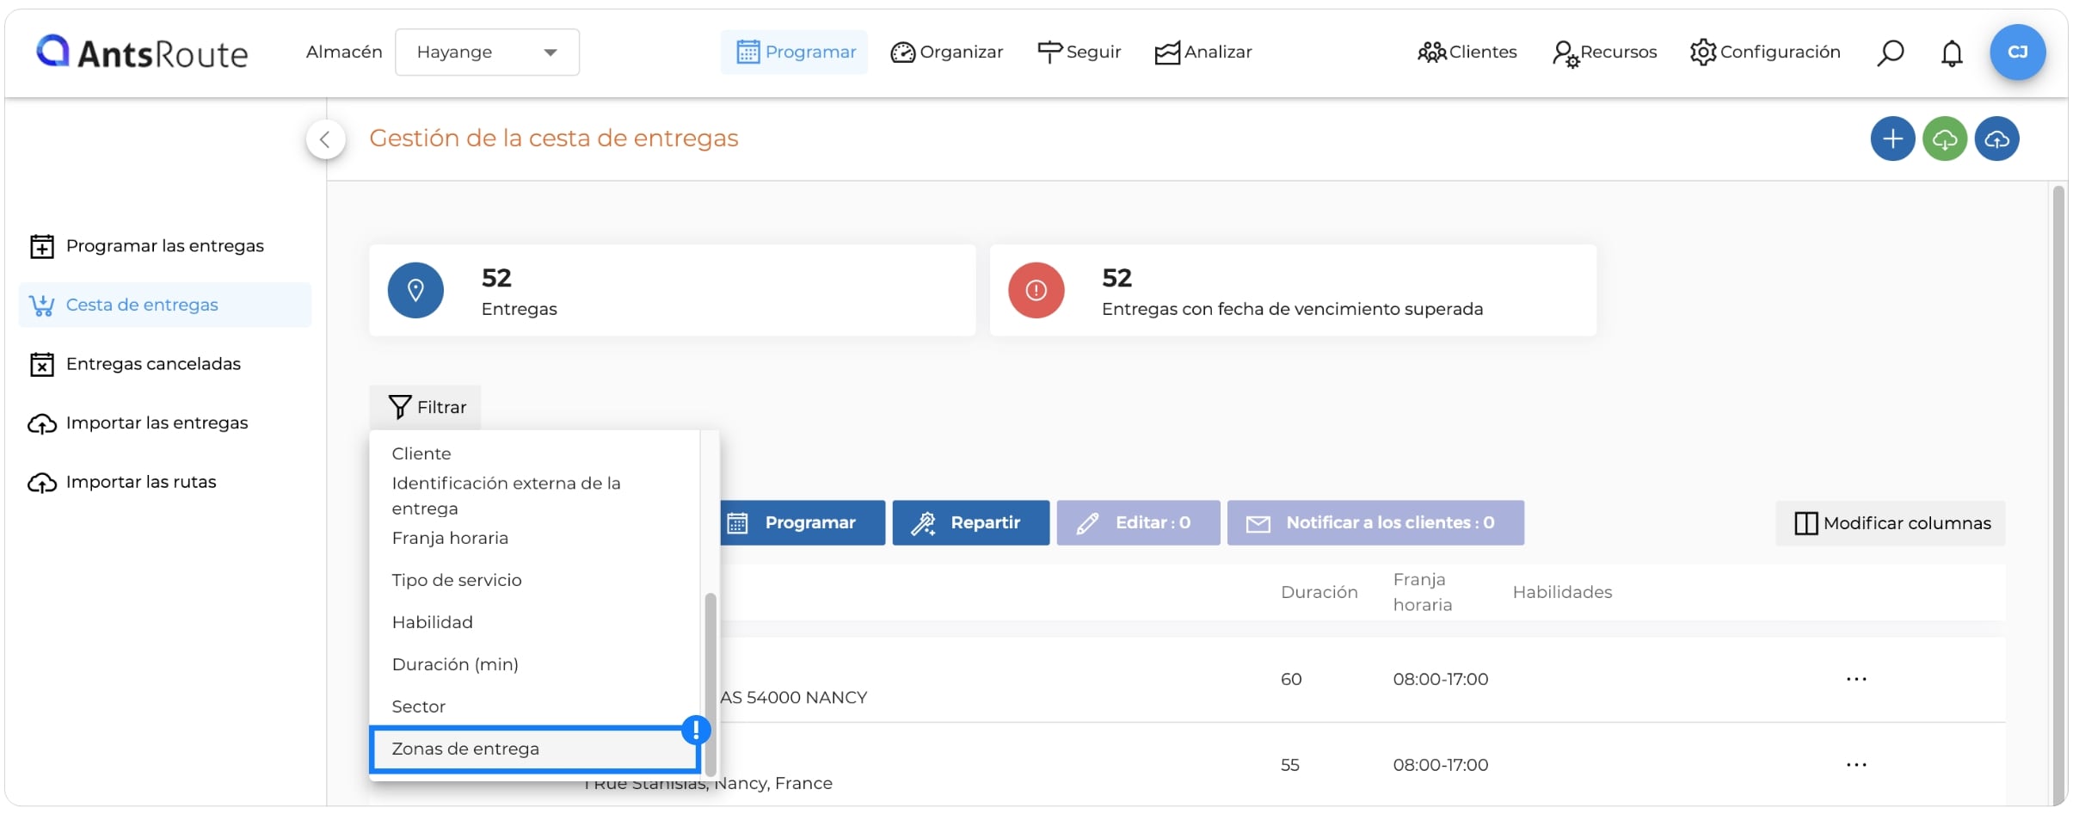2073x814 pixels.
Task: Open the Hayange warehouse dropdown
Action: pos(487,52)
